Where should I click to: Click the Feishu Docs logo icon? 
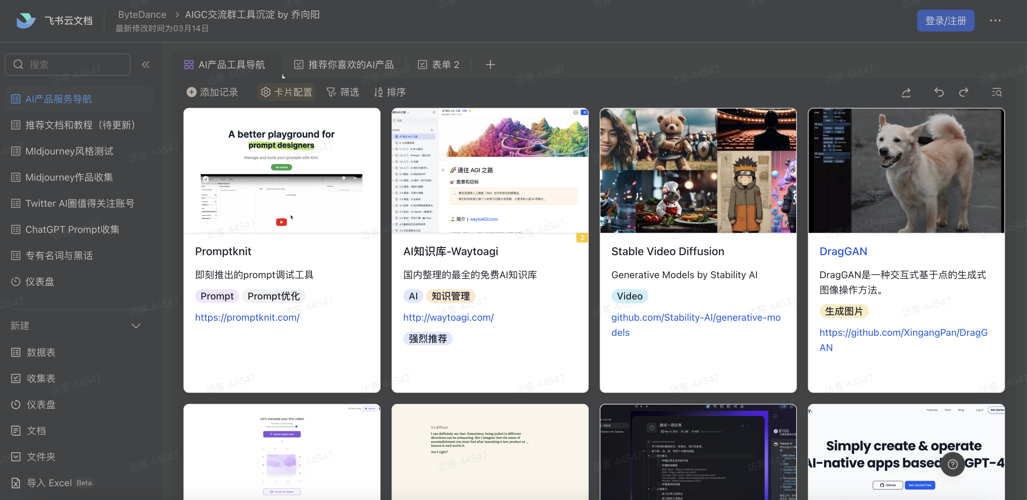click(26, 20)
